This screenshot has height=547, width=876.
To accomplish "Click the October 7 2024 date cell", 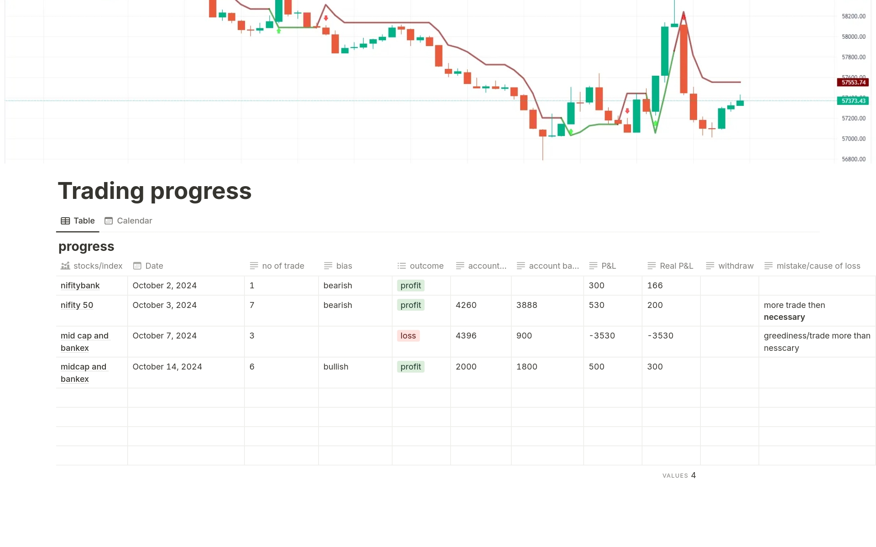I will (164, 335).
